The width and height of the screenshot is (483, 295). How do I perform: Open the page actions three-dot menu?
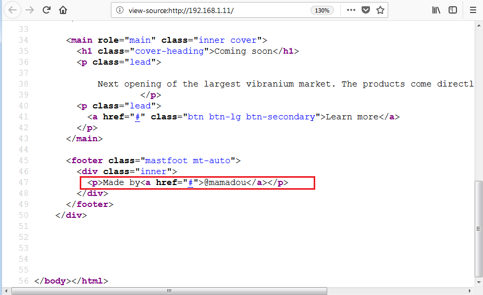[x=351, y=10]
